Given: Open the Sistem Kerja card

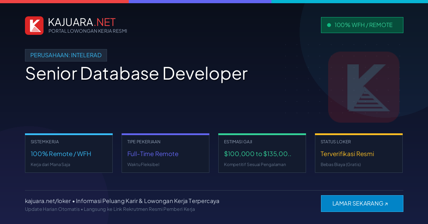Looking at the screenshot, I should [69, 153].
